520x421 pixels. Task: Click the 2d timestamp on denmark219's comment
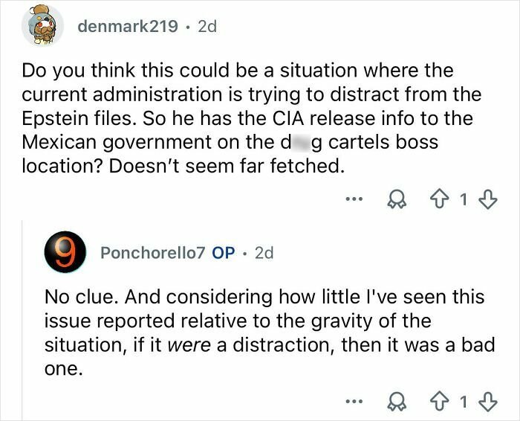[x=206, y=27]
